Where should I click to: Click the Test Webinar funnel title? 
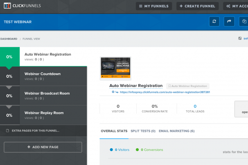(x=18, y=22)
